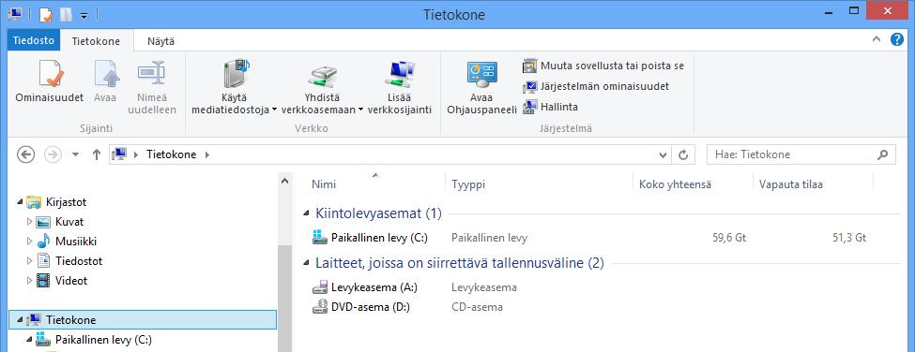Click Muuta sovellusta tai poista se
Screen dimensions: 915x352
click(x=603, y=66)
